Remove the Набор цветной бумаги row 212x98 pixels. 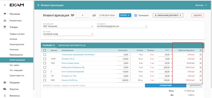[x=200, y=68]
